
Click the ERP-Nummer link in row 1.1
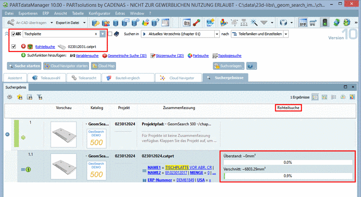pos(160,180)
